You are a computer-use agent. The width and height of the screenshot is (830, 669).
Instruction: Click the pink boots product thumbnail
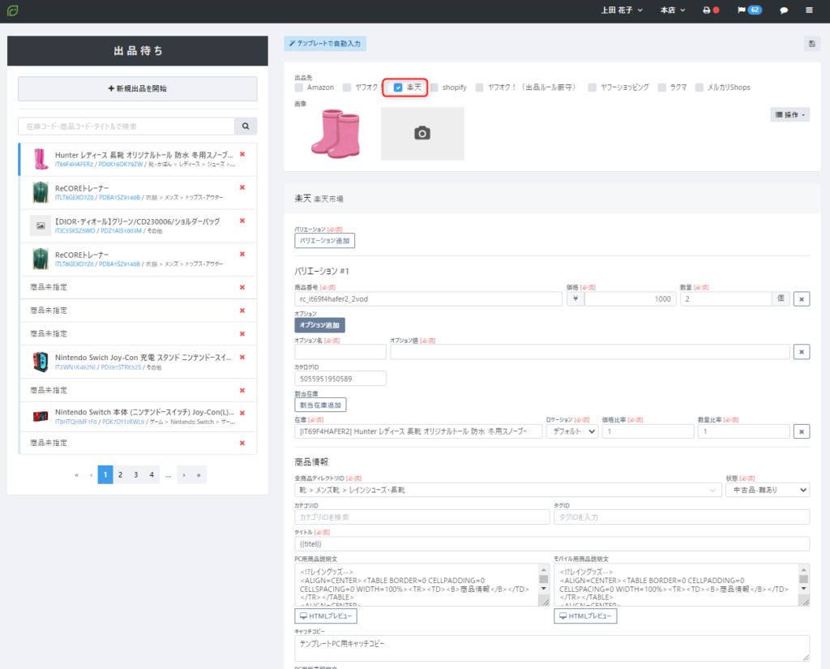(336, 134)
